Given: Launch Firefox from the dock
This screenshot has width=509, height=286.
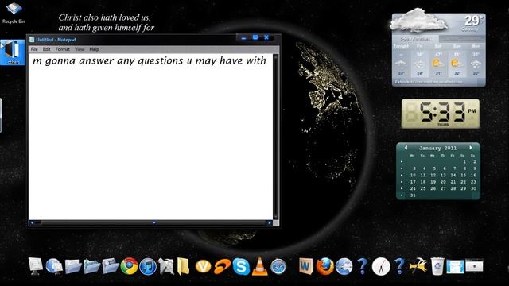Looking at the screenshot, I should (x=325, y=267).
